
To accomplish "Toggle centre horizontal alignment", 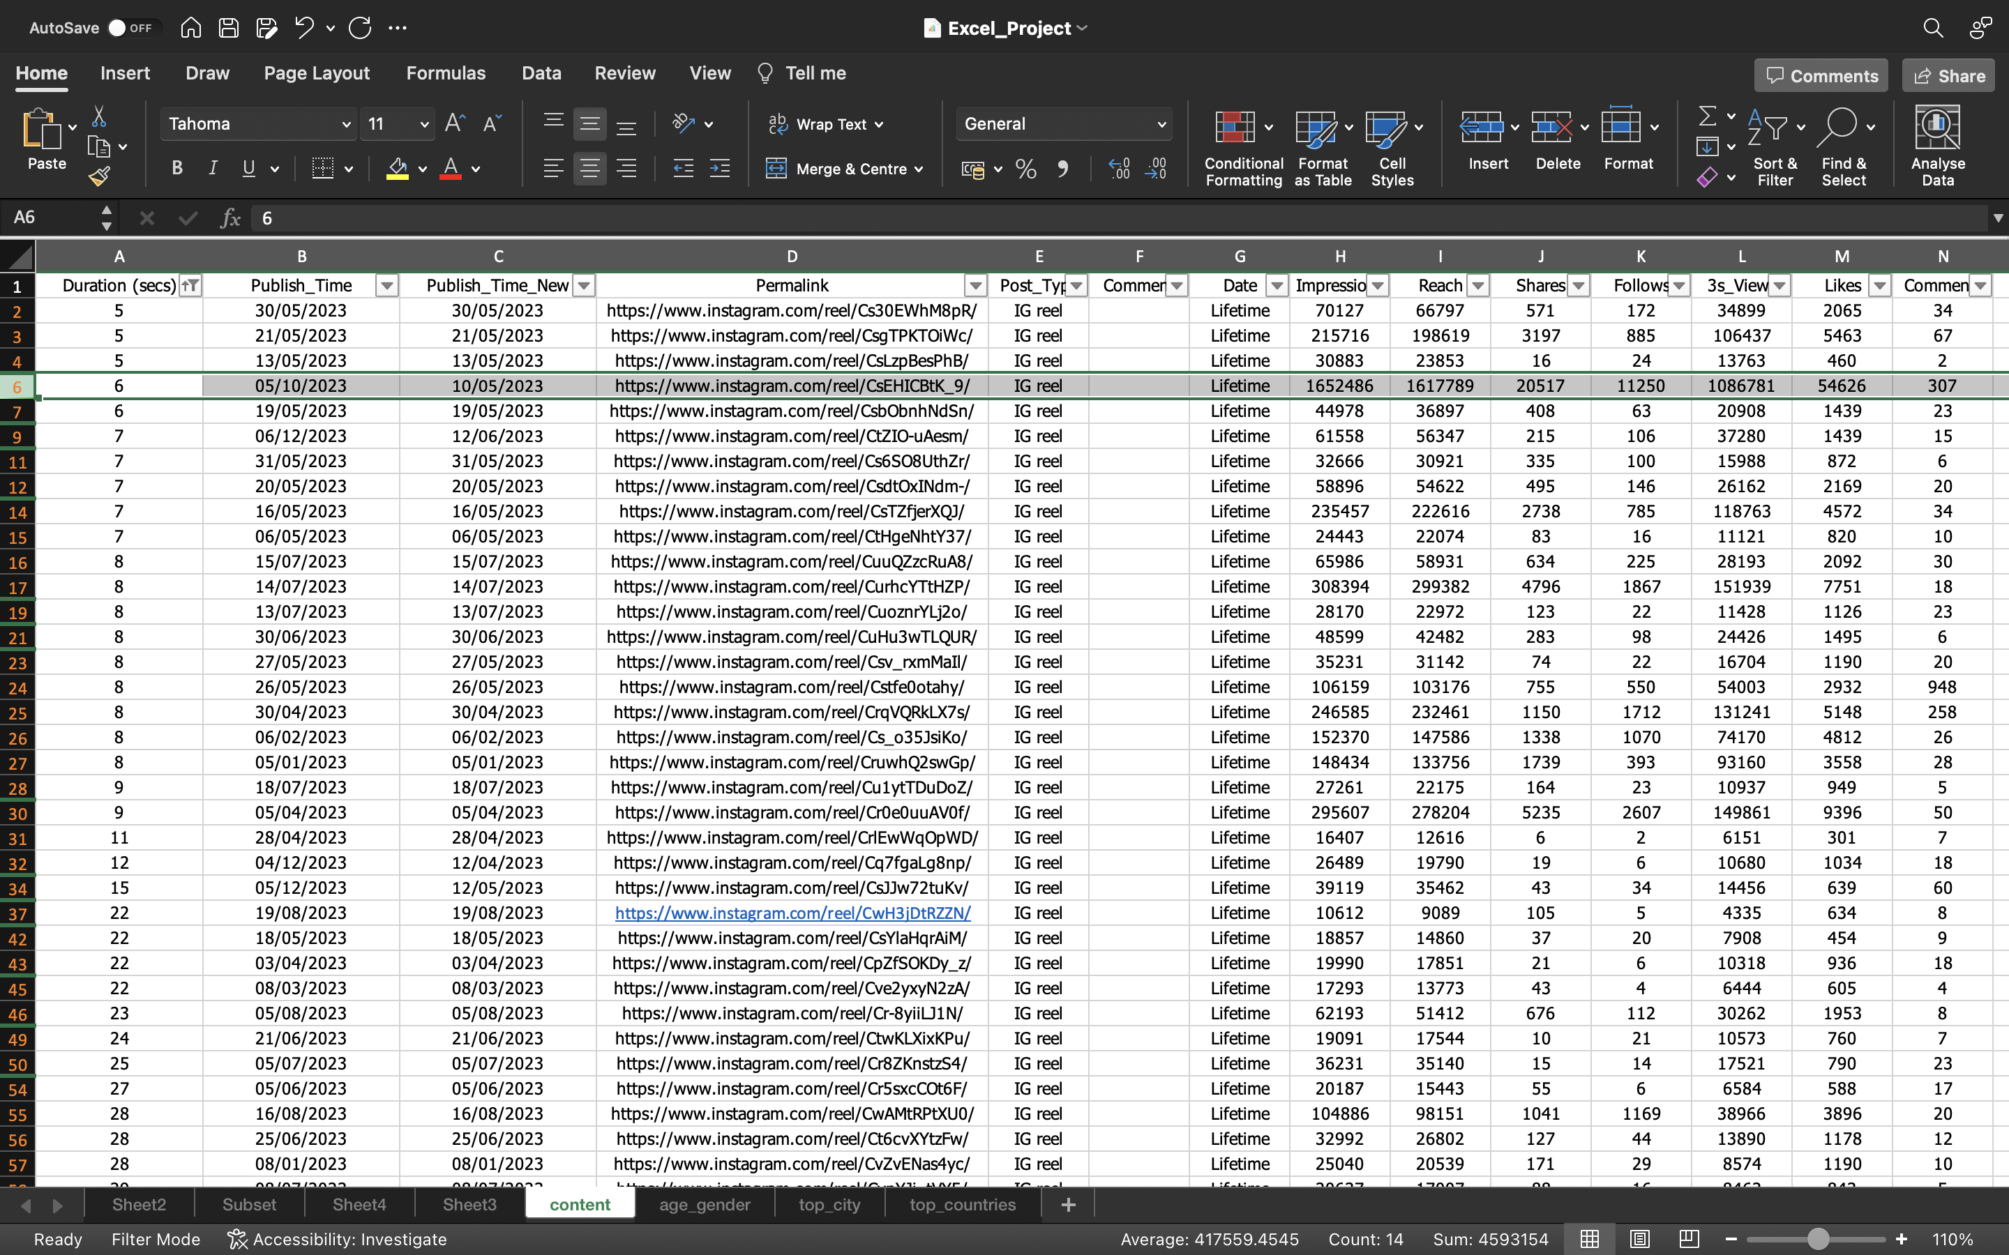I will pyautogui.click(x=589, y=169).
